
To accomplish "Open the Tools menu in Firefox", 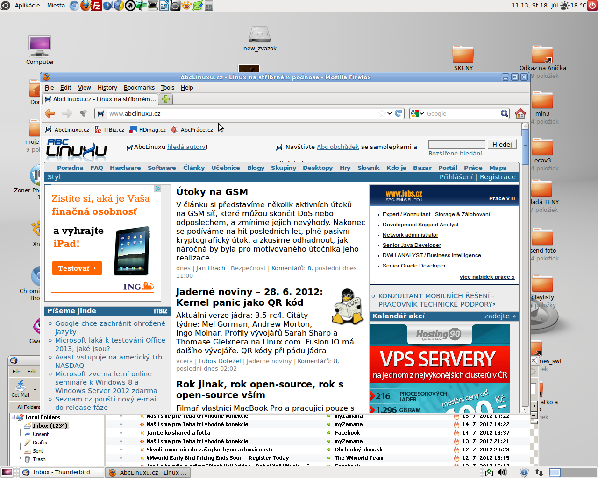I will coord(167,87).
